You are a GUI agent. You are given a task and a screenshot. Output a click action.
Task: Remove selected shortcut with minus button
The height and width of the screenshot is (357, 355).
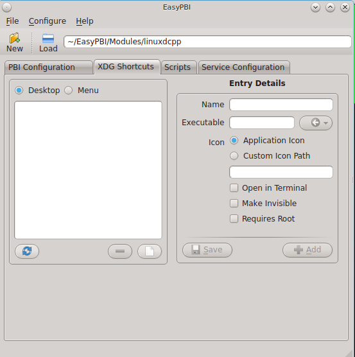[120, 251]
